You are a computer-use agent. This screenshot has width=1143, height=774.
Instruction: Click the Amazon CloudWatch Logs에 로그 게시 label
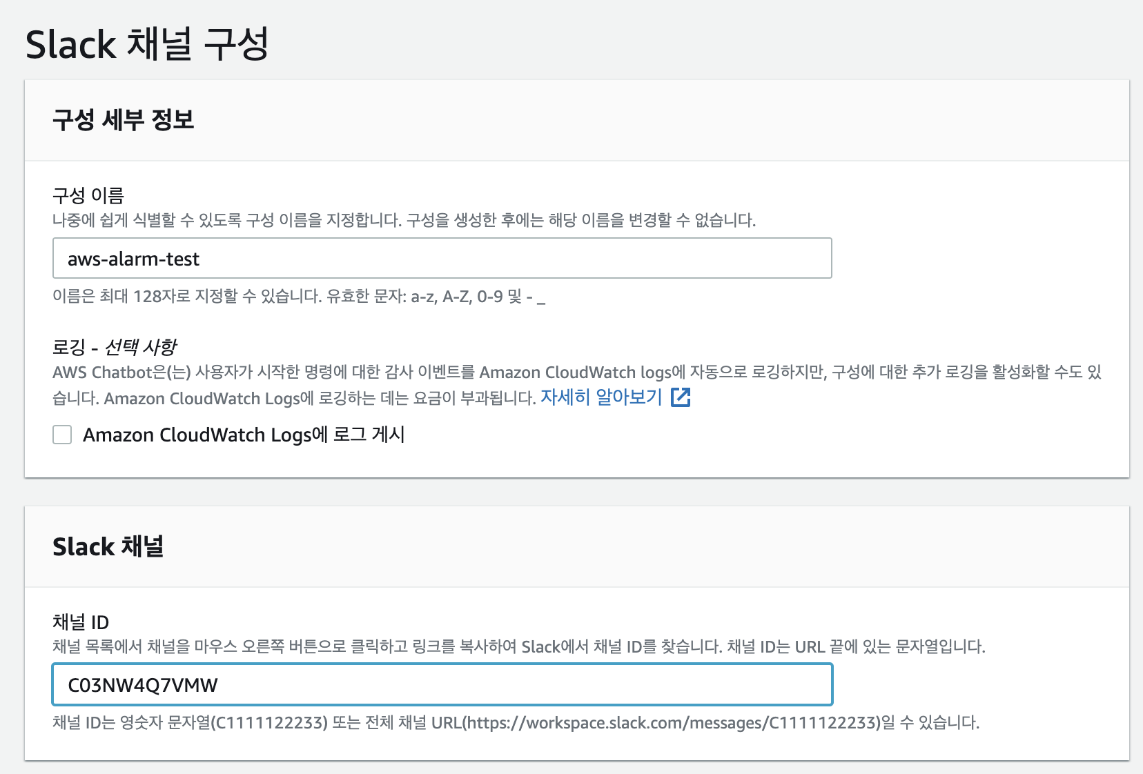(x=244, y=435)
